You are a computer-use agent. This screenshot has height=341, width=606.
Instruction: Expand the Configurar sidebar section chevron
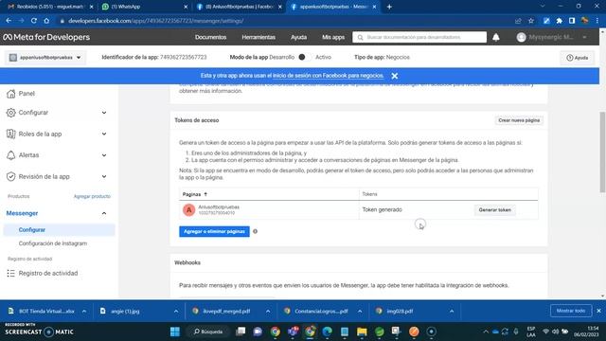[x=104, y=113]
